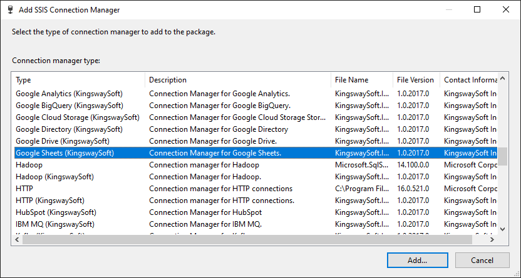Click file name 'Microsoft.SqlS...' cell
The width and height of the screenshot is (521, 278).
pyautogui.click(x=361, y=165)
